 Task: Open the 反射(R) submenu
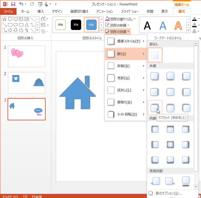[126, 66]
